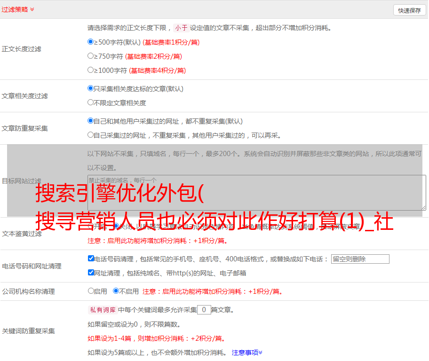Select ≥1000字符 length option
The image size is (429, 361).
tap(90, 70)
